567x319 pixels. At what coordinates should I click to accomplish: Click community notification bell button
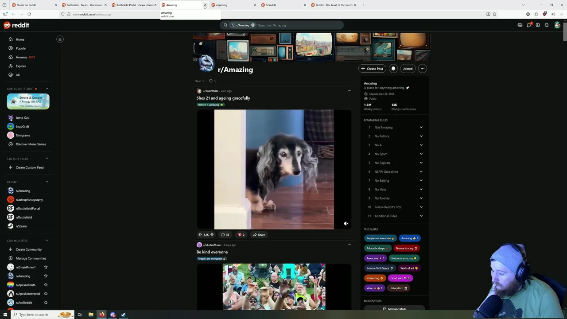pyautogui.click(x=393, y=69)
